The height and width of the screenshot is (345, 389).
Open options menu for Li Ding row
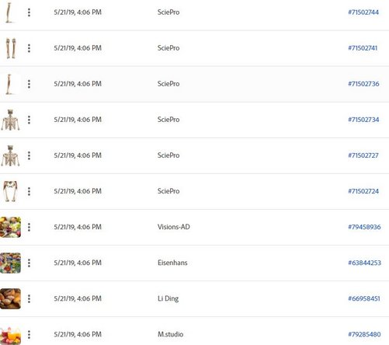pos(29,298)
